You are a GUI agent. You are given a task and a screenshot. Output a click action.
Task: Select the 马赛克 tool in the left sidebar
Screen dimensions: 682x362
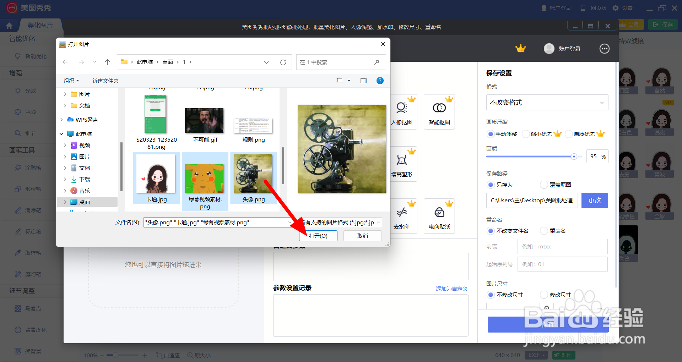coord(28,308)
